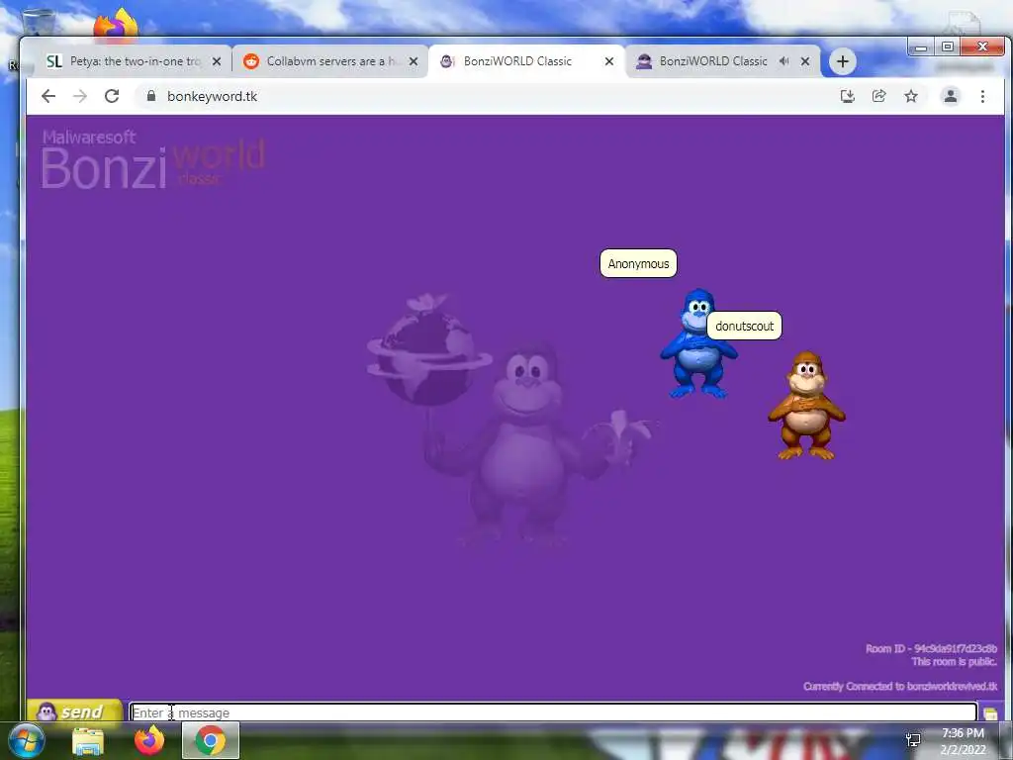Screen dimensions: 1013x760
Task: Share this page icon
Action: pyautogui.click(x=878, y=96)
